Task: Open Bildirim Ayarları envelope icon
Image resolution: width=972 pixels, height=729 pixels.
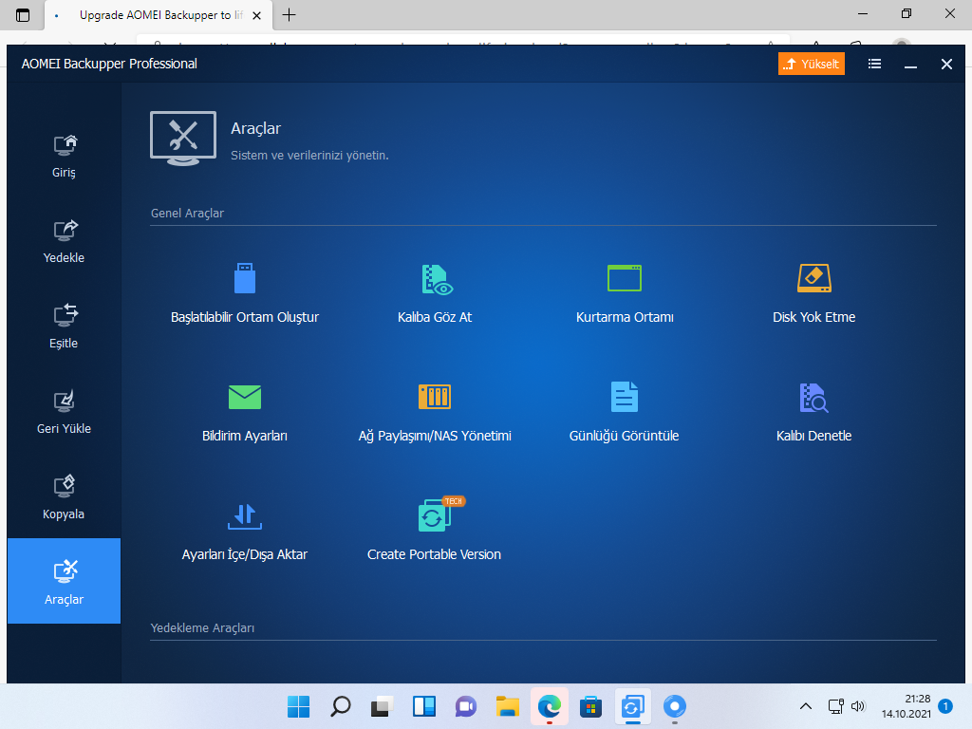Action: tap(245, 398)
